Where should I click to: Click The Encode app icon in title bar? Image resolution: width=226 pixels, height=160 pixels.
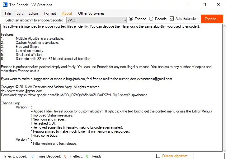tap(5, 5)
